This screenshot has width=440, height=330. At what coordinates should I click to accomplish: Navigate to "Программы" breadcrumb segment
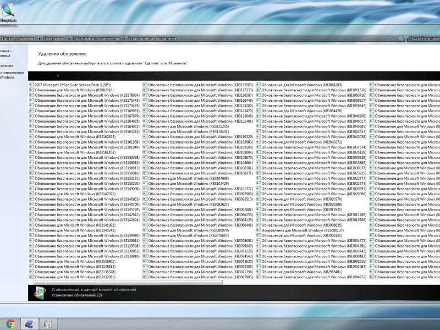pos(54,38)
